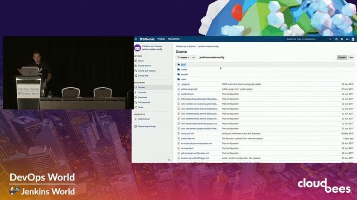Open the Bitbucket hamburger menu icon
Viewport: 357px width, 200px height.
tap(136, 39)
